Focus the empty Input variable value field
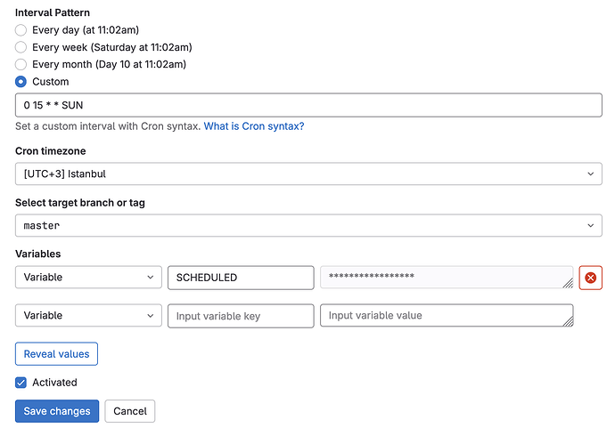Screen dimensions: 615x436 [441, 316]
